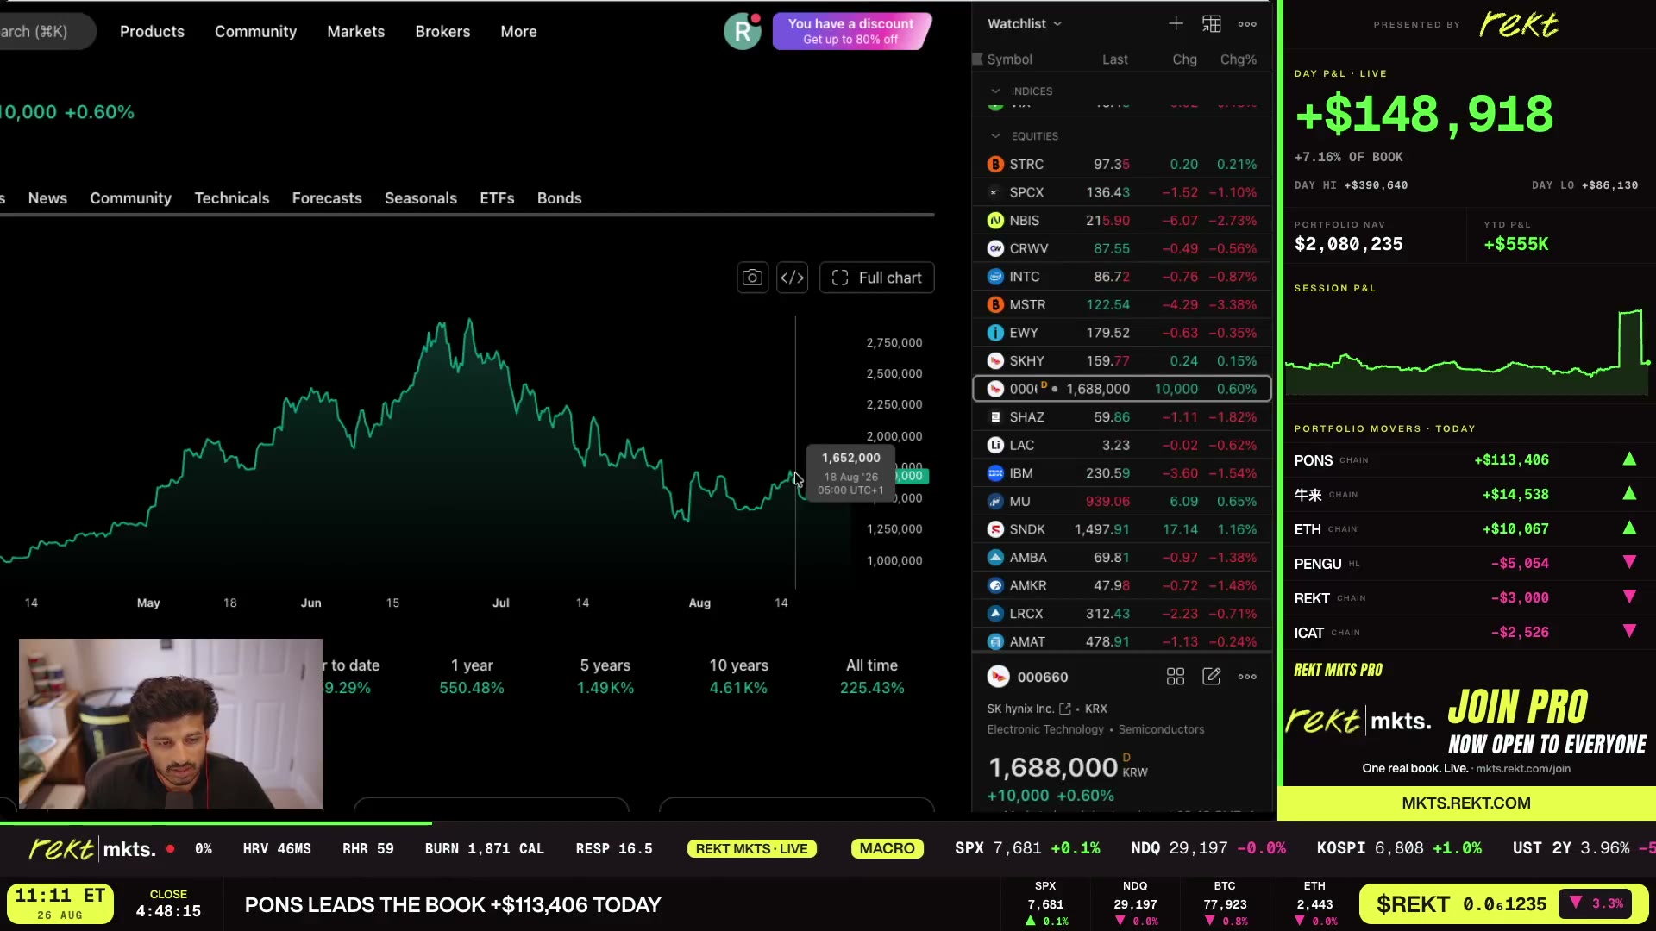Image resolution: width=1656 pixels, height=931 pixels.
Task: Click the 'You have a discount' offer button
Action: [x=851, y=31]
